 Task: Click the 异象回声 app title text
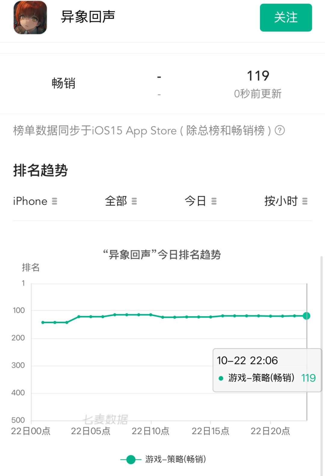click(88, 17)
